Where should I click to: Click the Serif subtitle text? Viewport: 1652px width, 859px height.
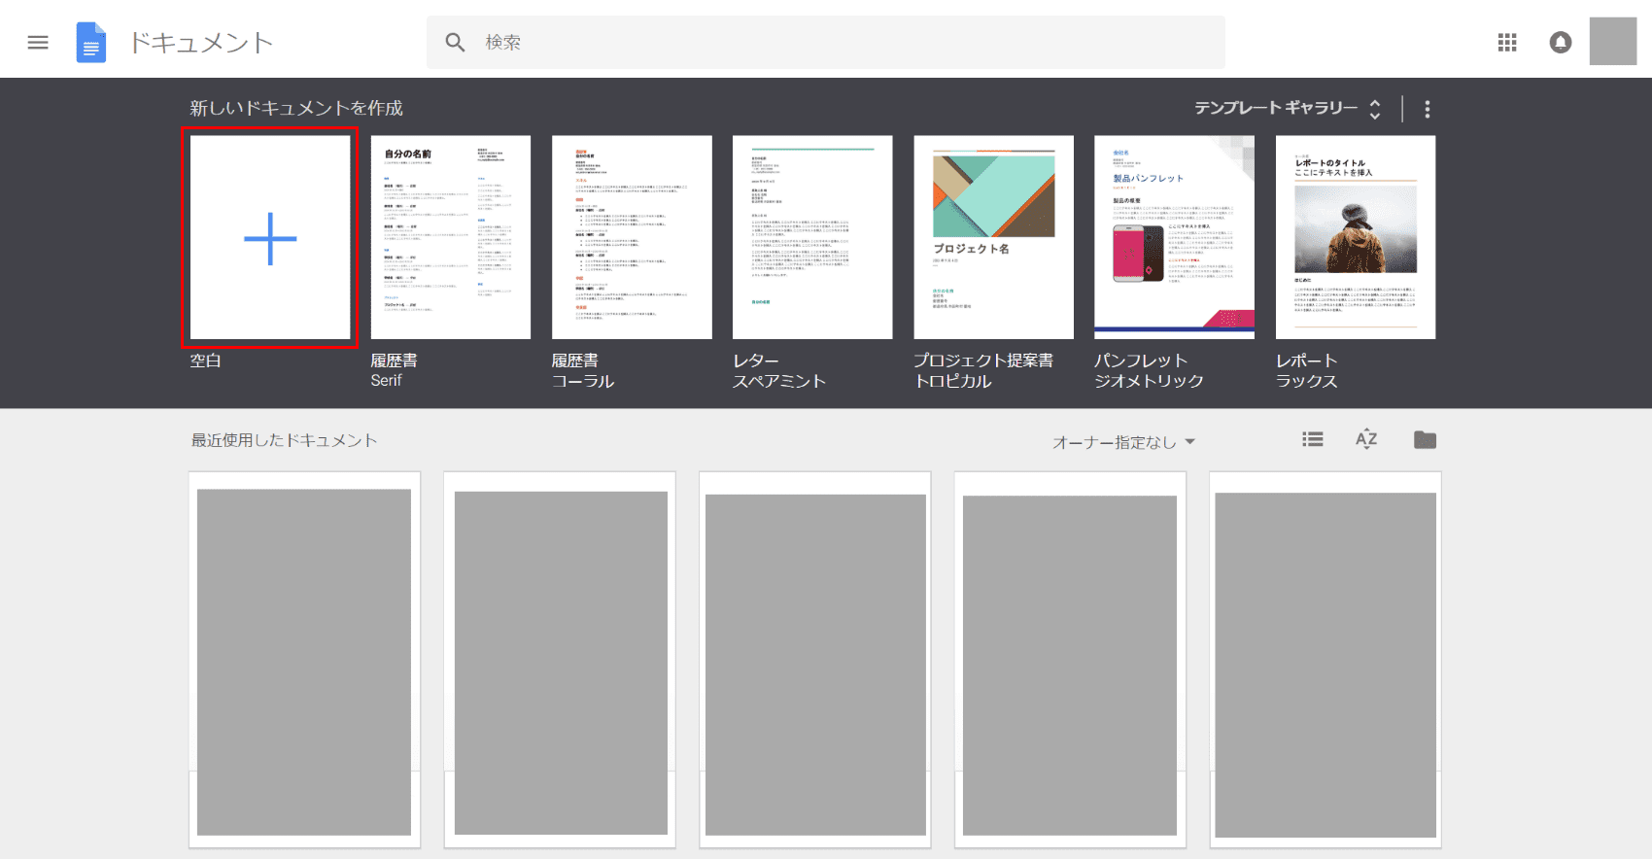pyautogui.click(x=386, y=381)
